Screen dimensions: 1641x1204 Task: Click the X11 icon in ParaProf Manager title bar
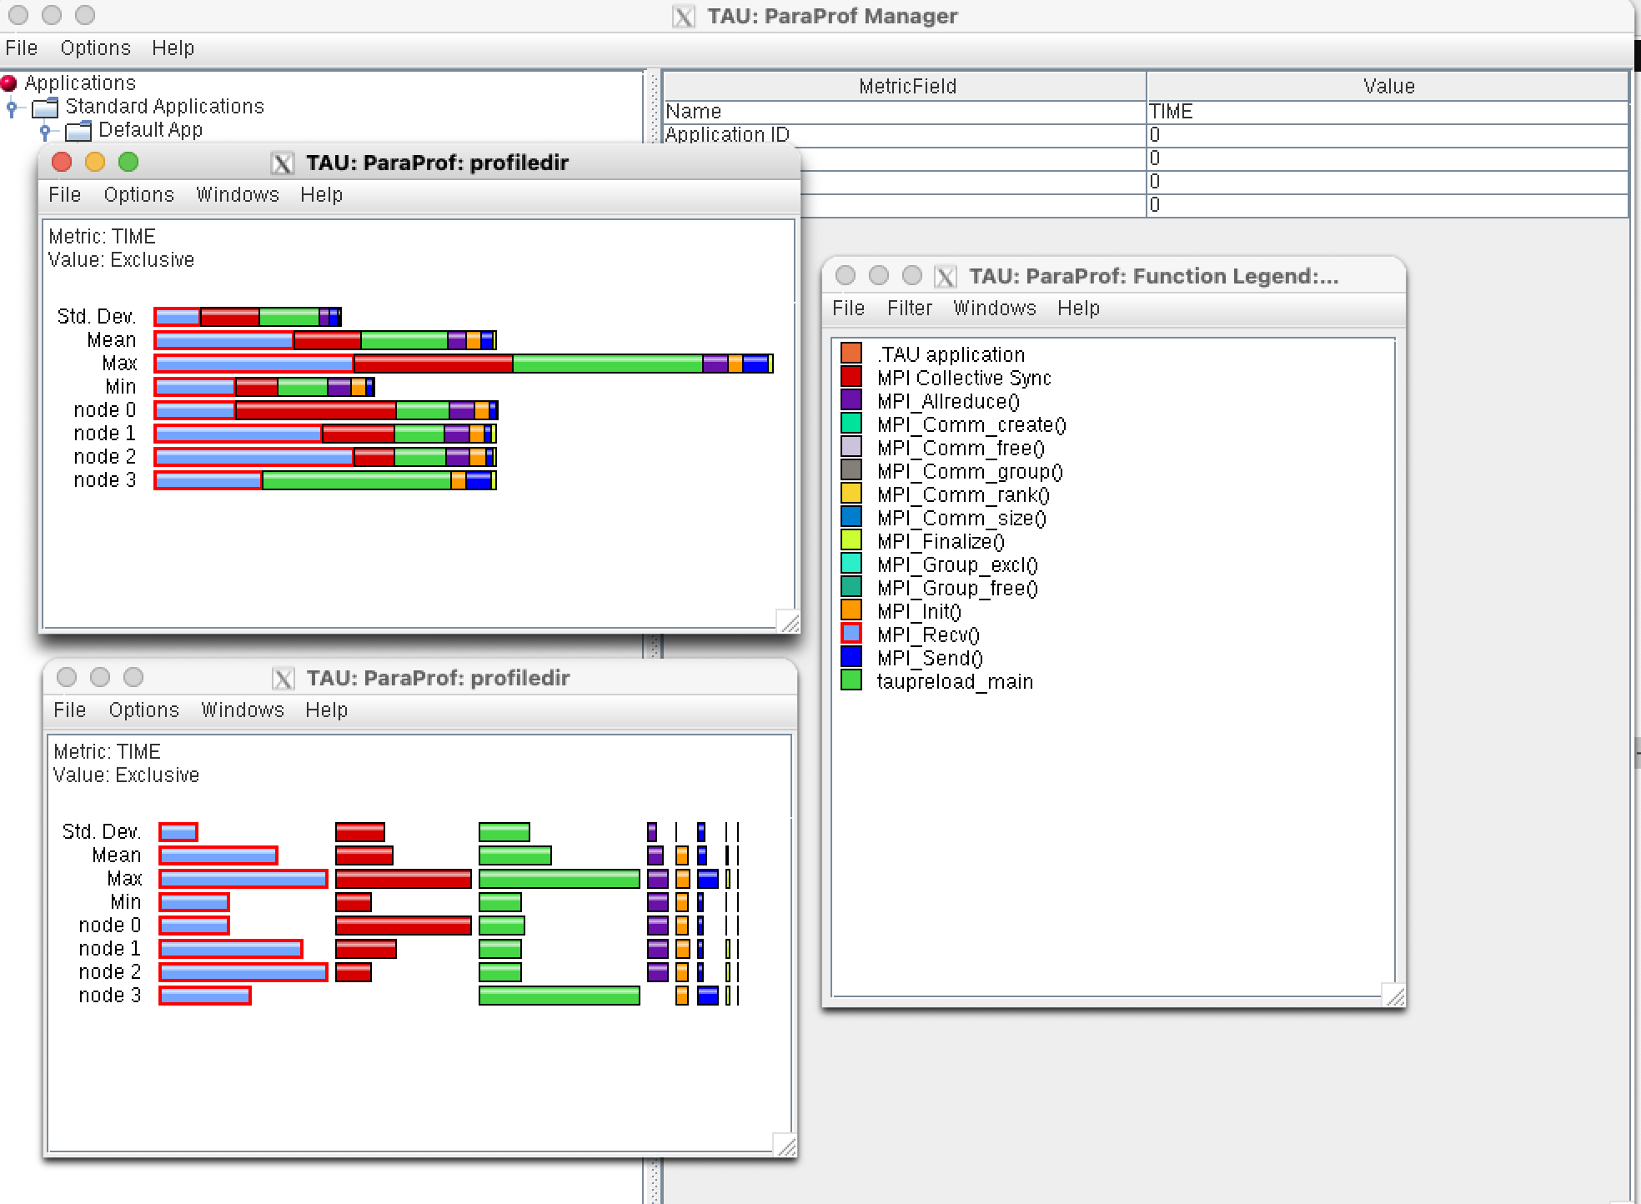(683, 16)
